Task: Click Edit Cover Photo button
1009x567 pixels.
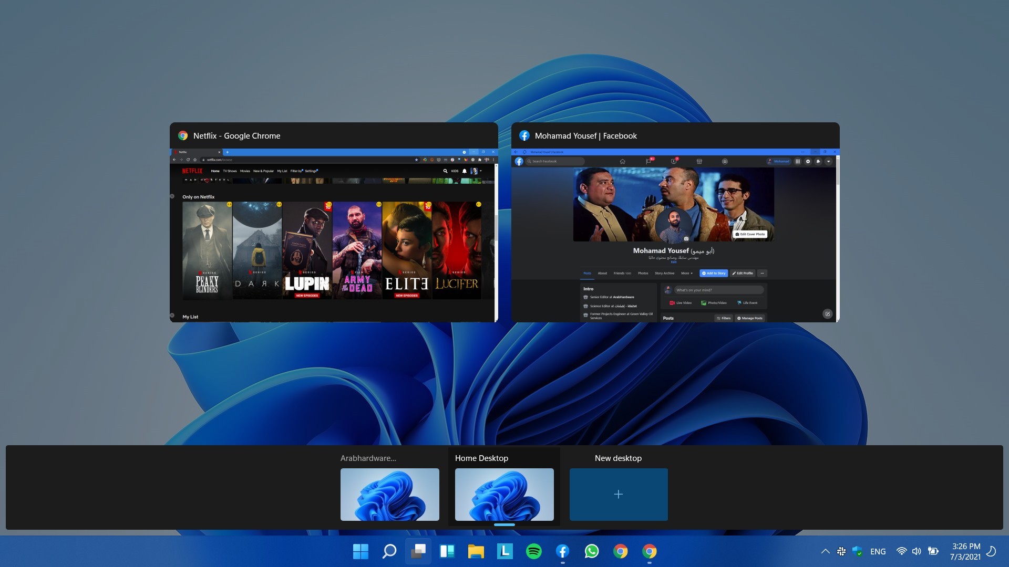Action: (x=750, y=234)
